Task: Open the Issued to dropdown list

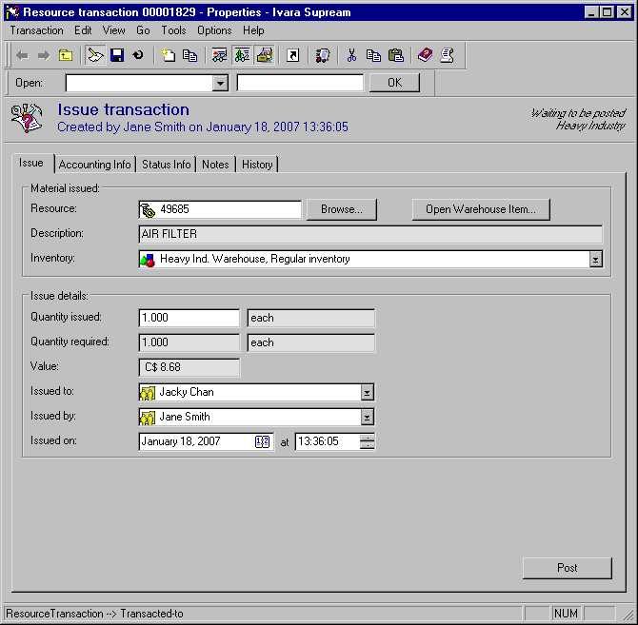Action: 367,392
